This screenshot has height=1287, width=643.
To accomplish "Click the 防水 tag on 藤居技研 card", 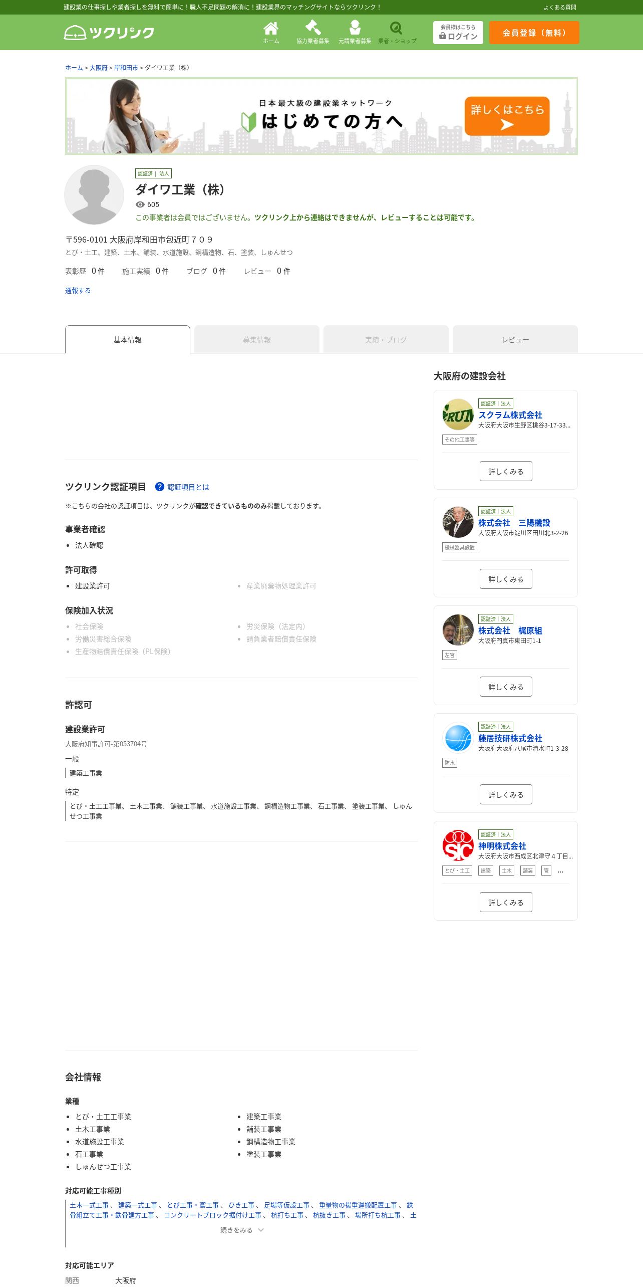I will coord(450,763).
